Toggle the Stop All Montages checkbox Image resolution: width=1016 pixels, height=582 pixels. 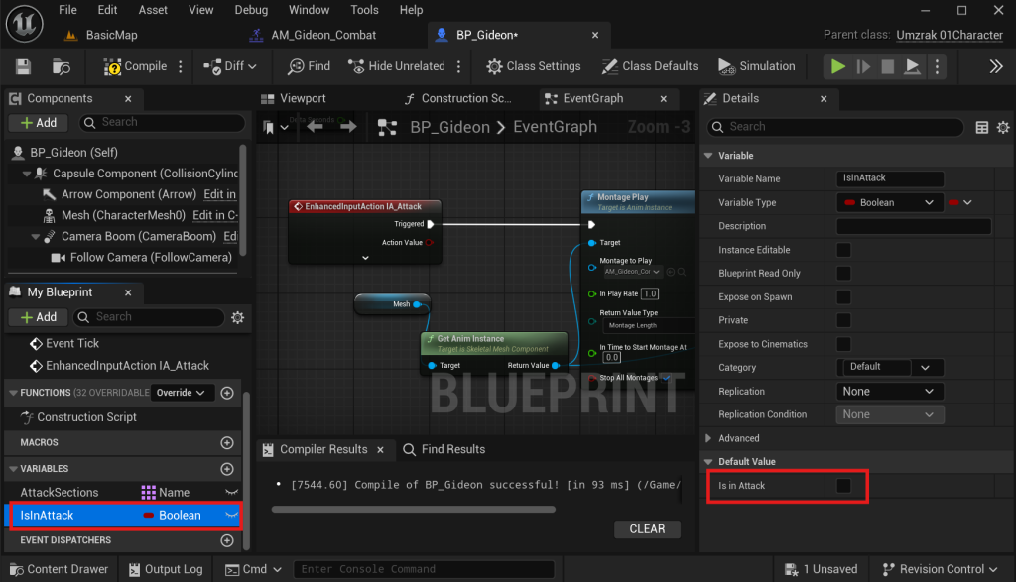pos(666,378)
